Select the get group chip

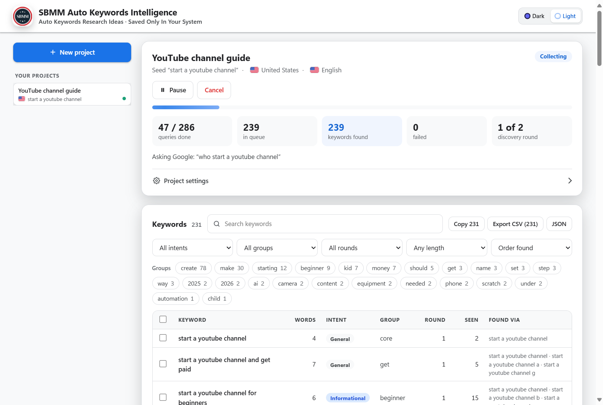pyautogui.click(x=455, y=268)
